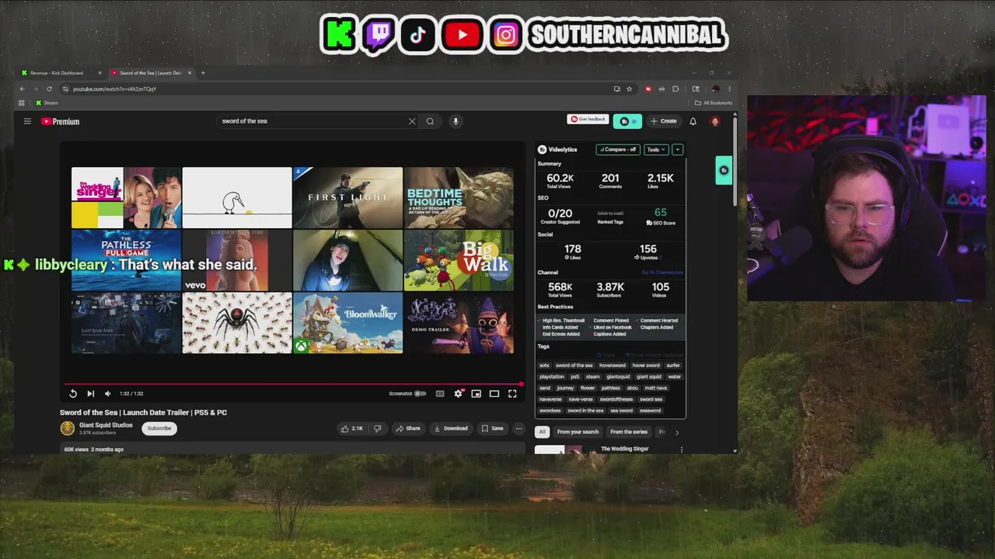
Task: Click the 'giantsquid' tag
Action: [x=619, y=377]
